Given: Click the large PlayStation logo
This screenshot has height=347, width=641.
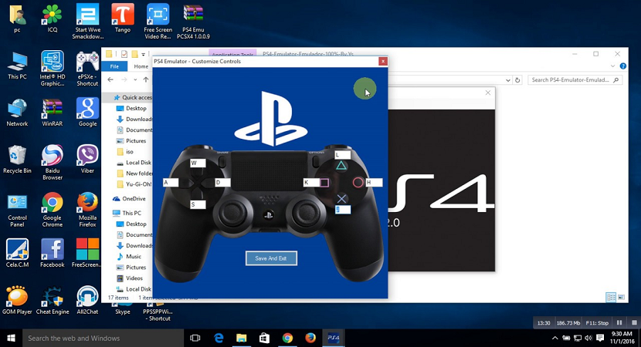Looking at the screenshot, I should click(270, 119).
